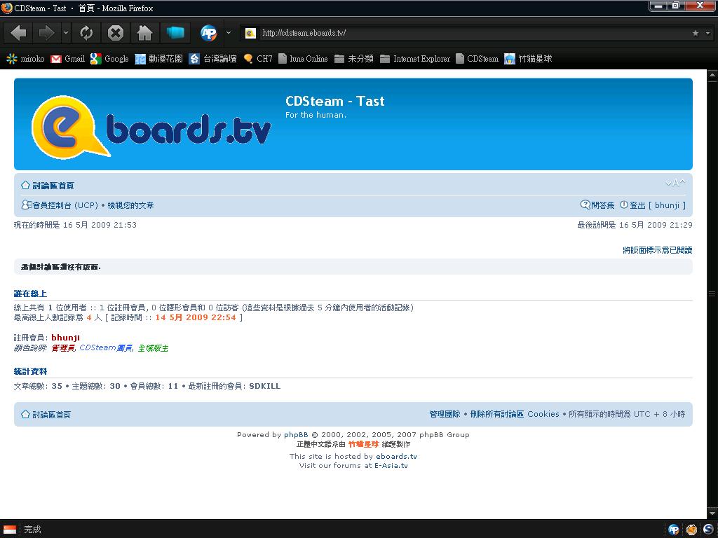Visit the E-Asia.tv forums link
This screenshot has width=718, height=538.
click(391, 465)
